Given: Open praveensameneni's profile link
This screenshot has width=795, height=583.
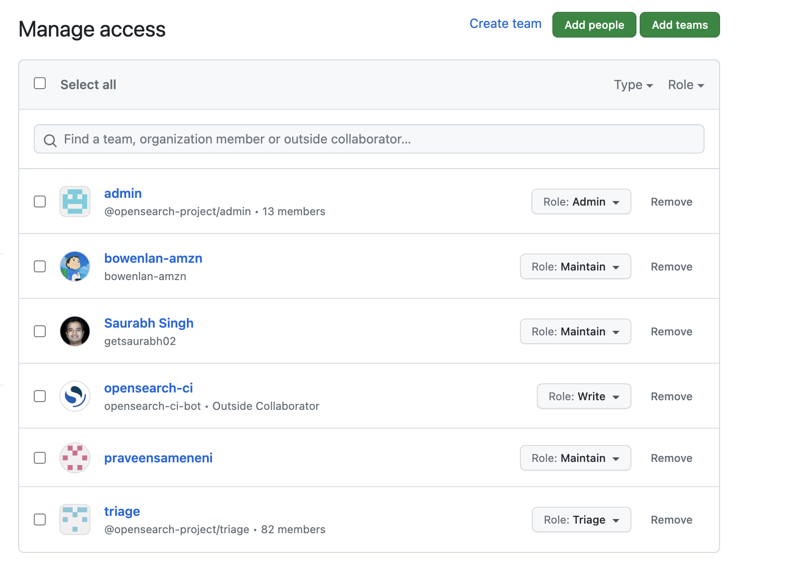Looking at the screenshot, I should point(158,458).
